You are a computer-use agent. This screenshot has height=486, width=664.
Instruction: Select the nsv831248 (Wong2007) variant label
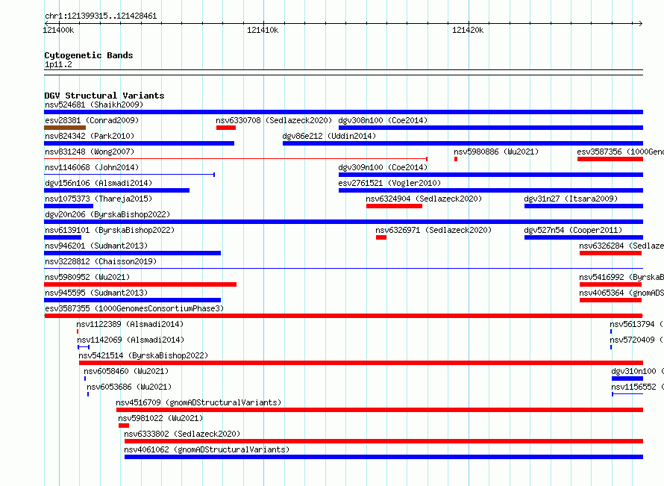pos(90,152)
